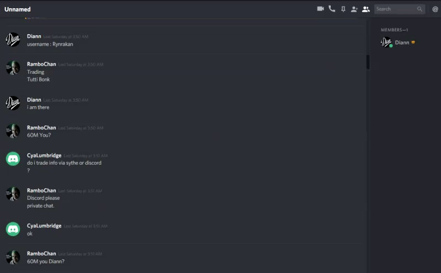Add friends to the group DM
The width and height of the screenshot is (441, 273).
(x=354, y=9)
